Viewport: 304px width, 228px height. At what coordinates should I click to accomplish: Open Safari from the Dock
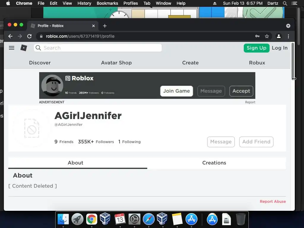coord(149,219)
